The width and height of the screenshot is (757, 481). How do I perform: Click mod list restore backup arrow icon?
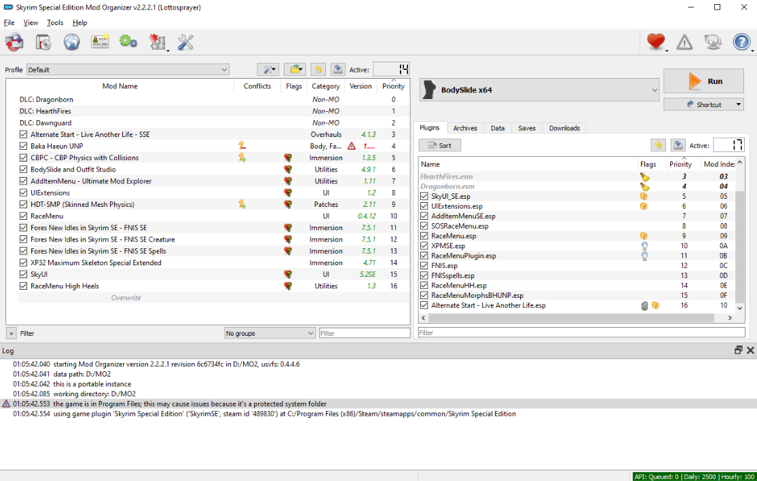tap(318, 69)
